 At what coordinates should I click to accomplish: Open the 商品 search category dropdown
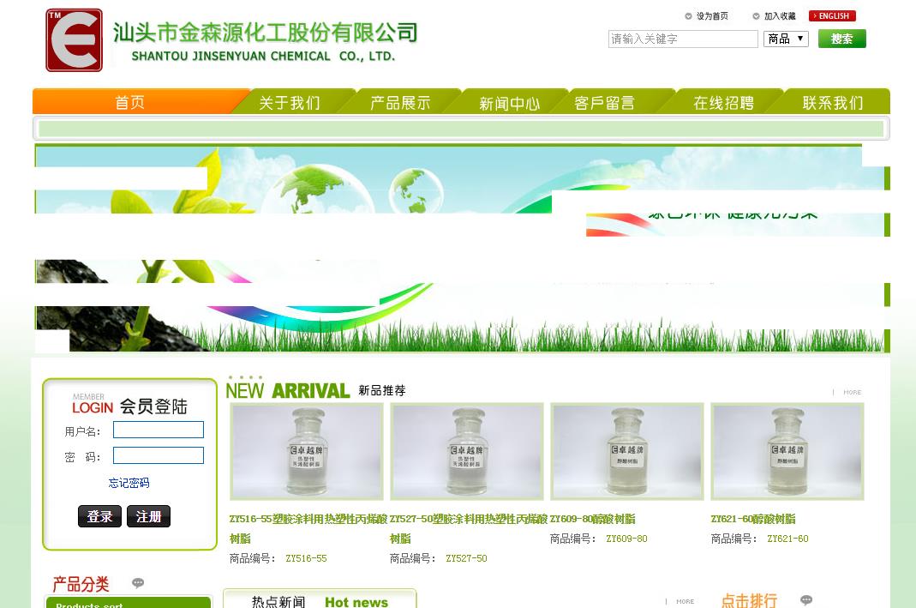[786, 39]
